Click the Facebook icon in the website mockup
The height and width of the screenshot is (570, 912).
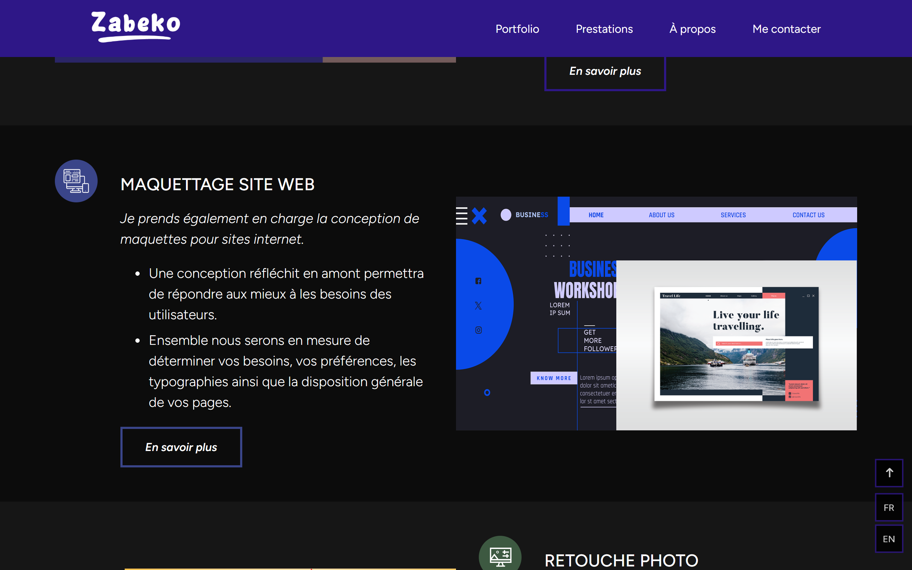478,280
